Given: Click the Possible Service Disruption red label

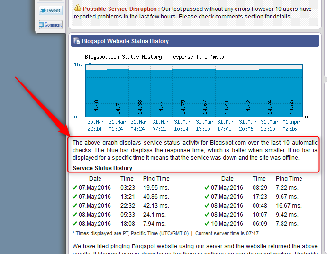Looking at the screenshot, I should click(121, 9).
